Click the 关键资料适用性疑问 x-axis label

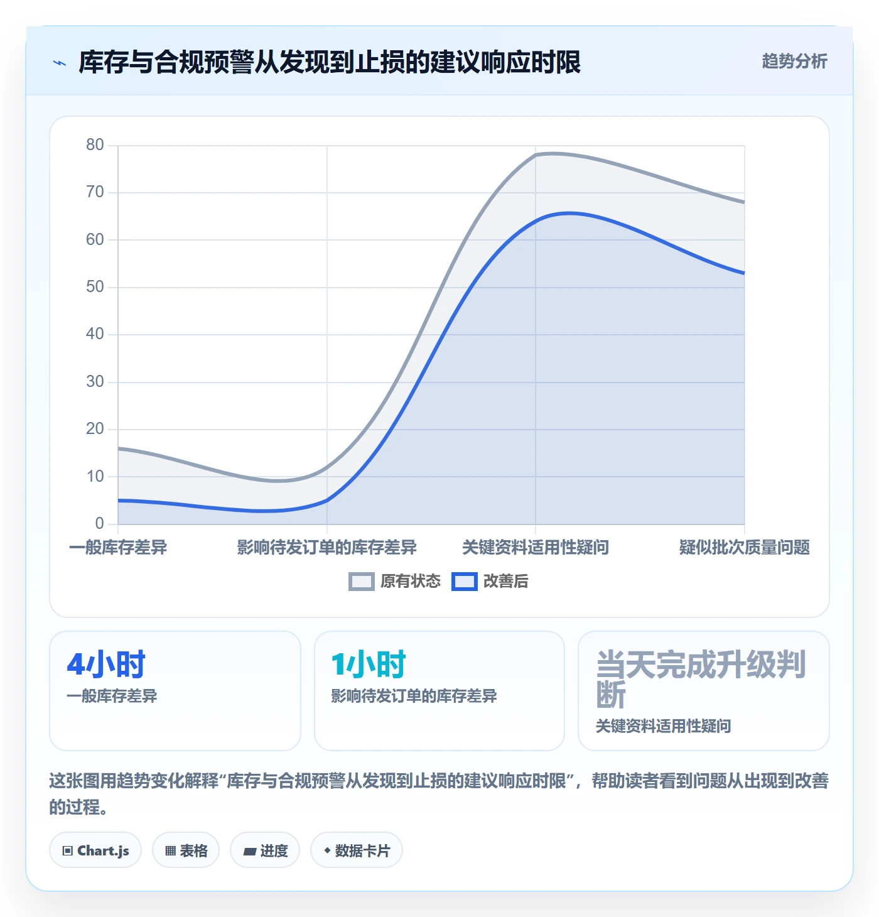coord(536,548)
